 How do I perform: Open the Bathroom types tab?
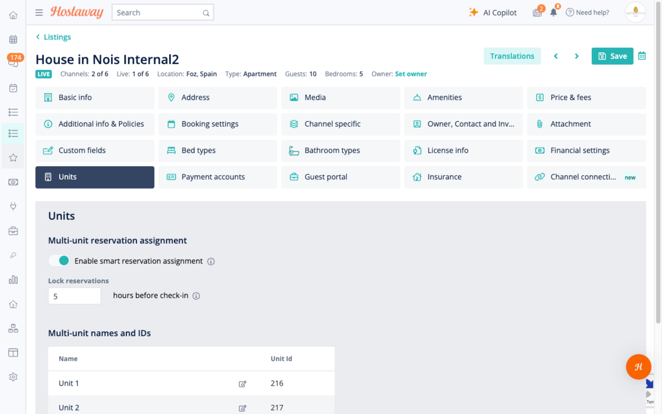point(340,151)
